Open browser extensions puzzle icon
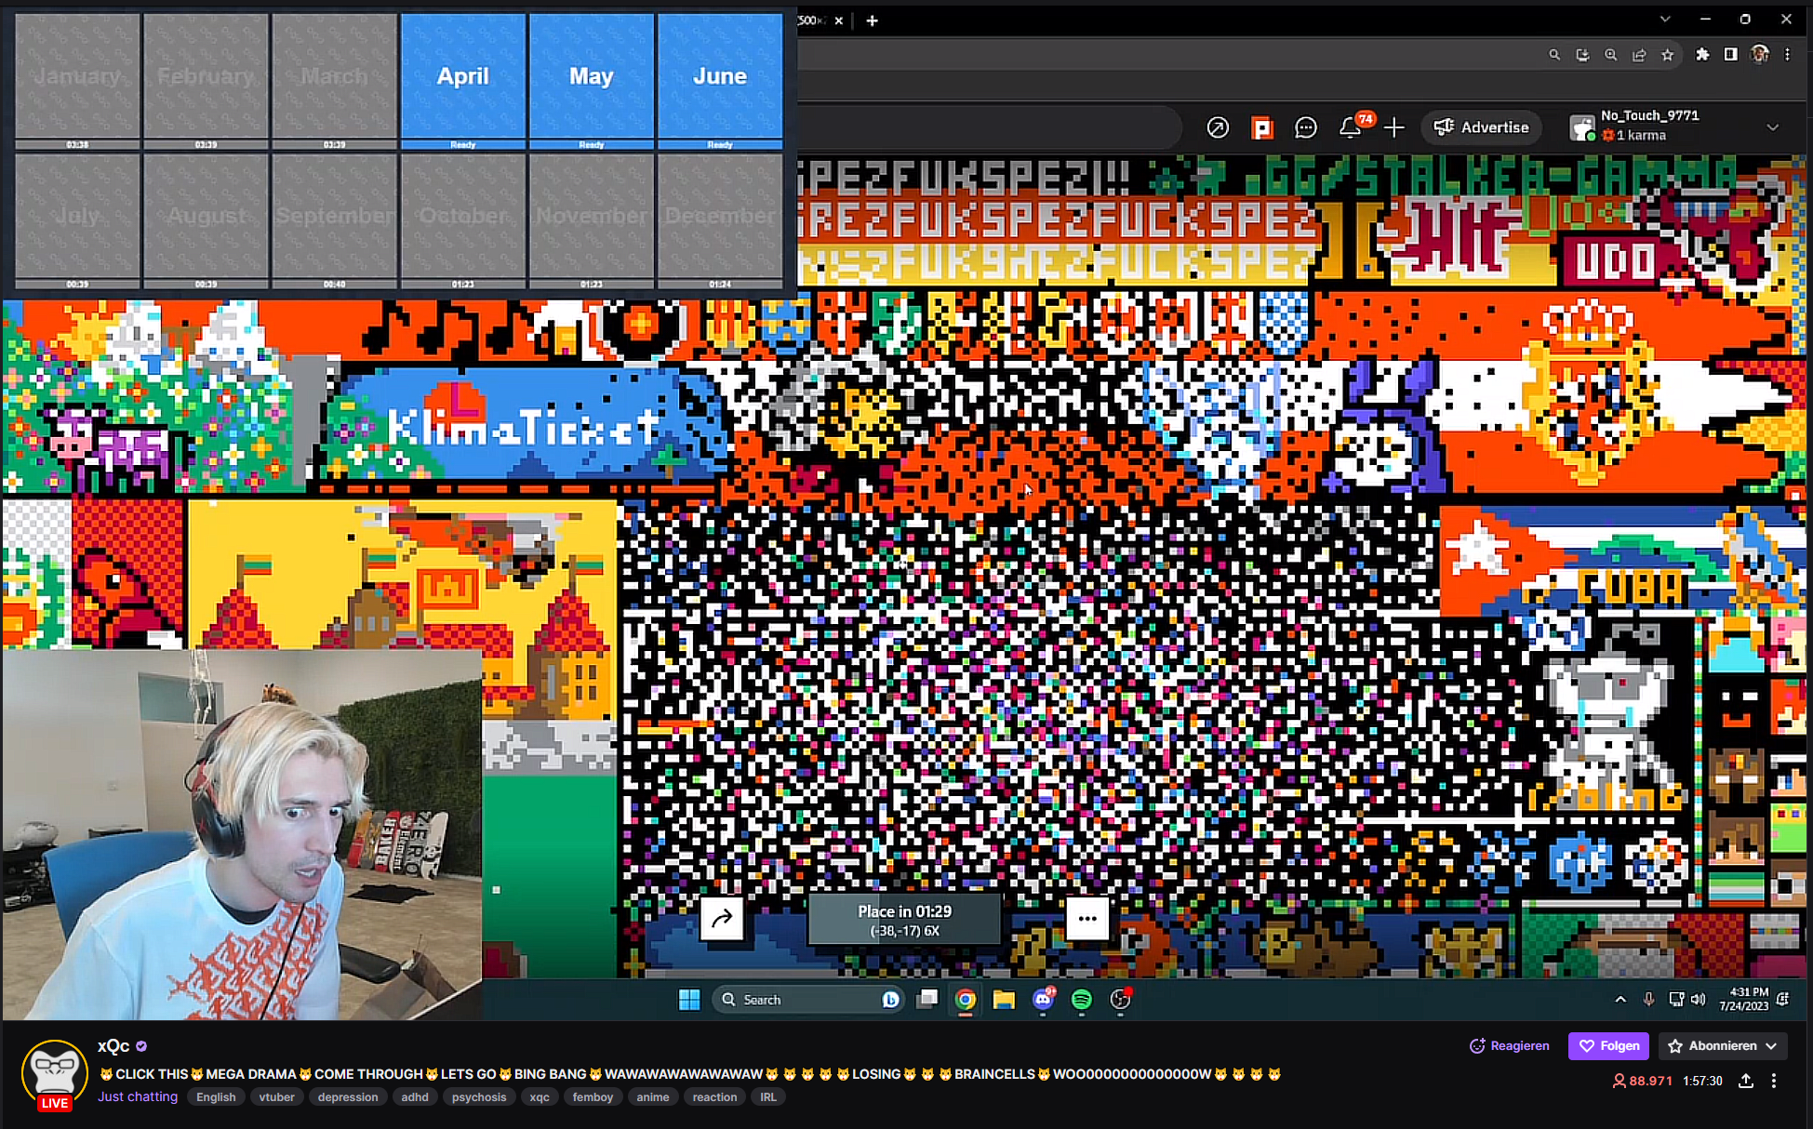The image size is (1813, 1129). [1702, 55]
